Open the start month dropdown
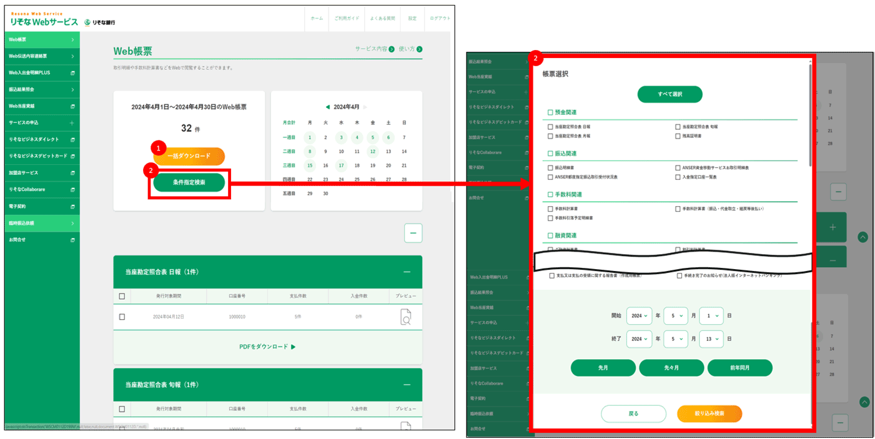Screen dimensions: 875x439 tap(676, 317)
